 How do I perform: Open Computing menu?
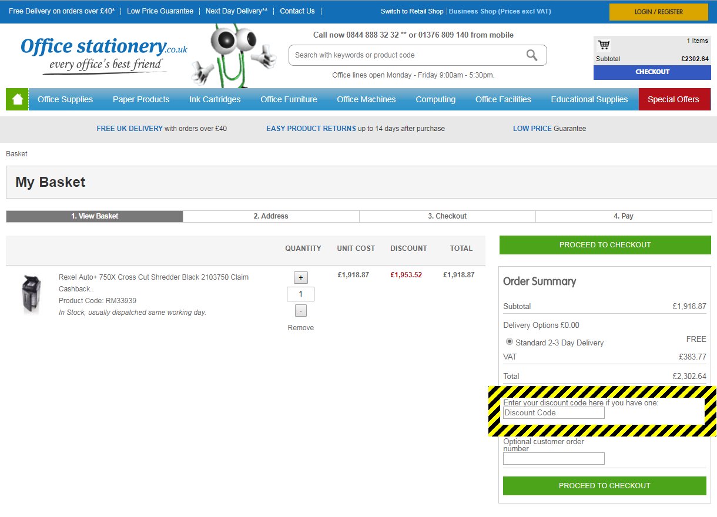pyautogui.click(x=435, y=99)
